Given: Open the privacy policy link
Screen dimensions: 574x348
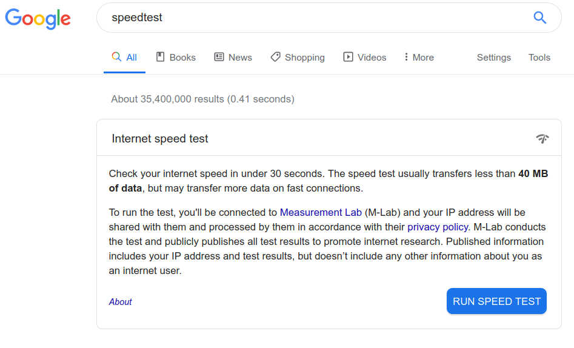Looking at the screenshot, I should pos(438,227).
